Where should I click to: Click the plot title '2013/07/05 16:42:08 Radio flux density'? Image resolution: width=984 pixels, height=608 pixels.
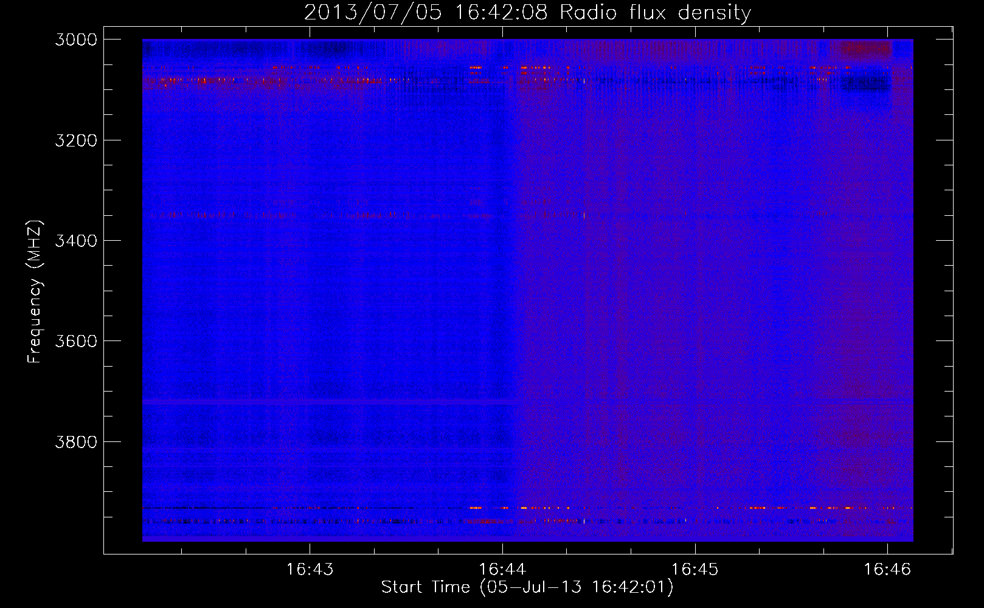click(x=527, y=13)
